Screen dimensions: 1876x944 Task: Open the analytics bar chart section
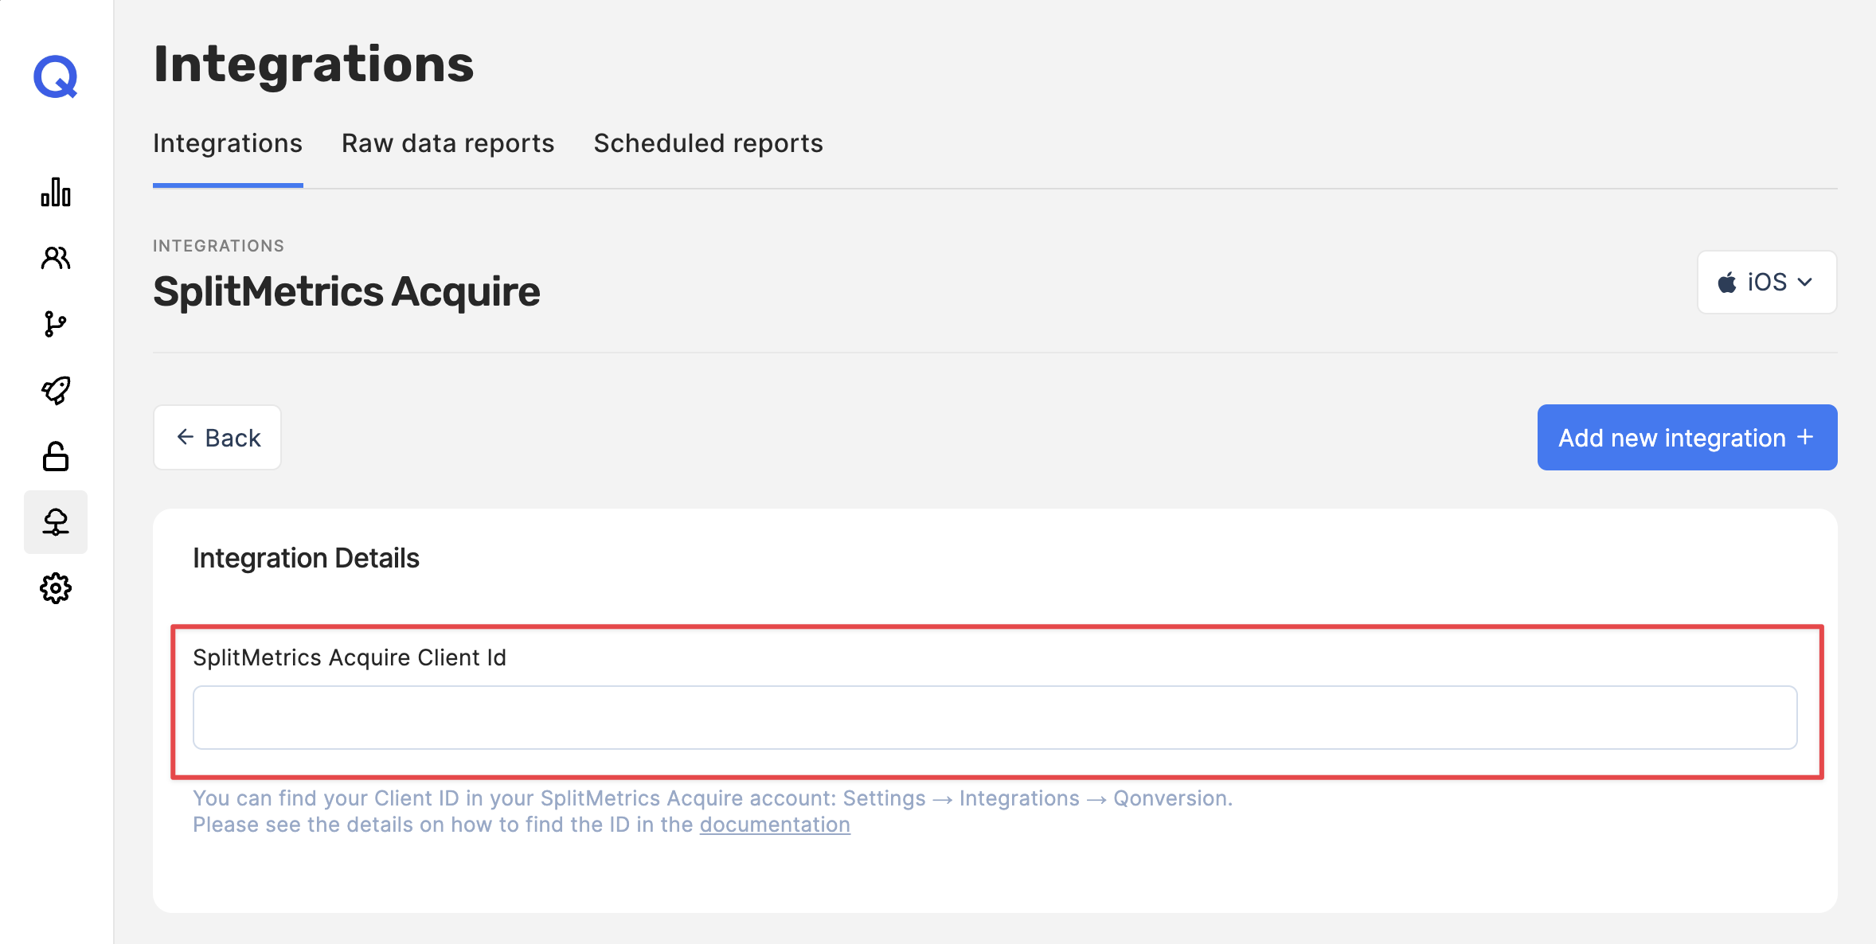tap(56, 192)
